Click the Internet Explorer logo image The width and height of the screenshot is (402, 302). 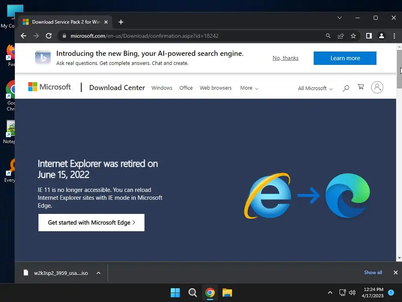pyautogui.click(x=268, y=196)
